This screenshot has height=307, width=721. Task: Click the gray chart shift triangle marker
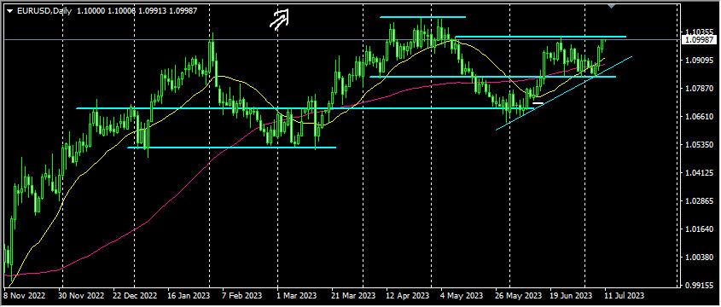[611, 6]
